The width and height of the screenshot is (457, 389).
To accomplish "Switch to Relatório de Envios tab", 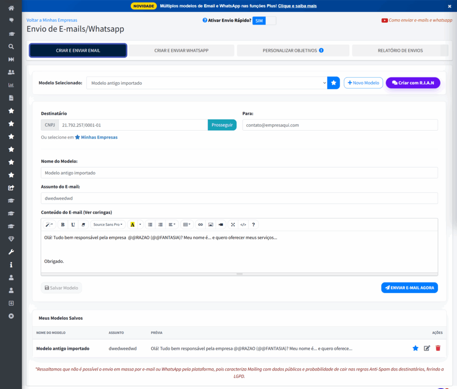I will [x=400, y=51].
